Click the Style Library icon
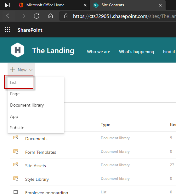176x194 pixels. pyautogui.click(x=16, y=178)
